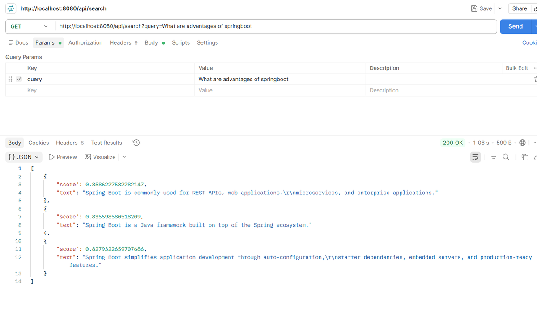Switch to the Params tab
The height and width of the screenshot is (319, 537).
pyautogui.click(x=48, y=42)
